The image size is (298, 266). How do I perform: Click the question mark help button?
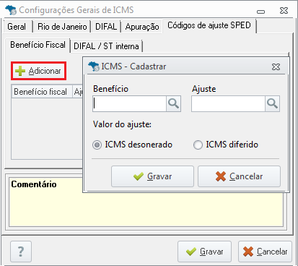(x=21, y=252)
